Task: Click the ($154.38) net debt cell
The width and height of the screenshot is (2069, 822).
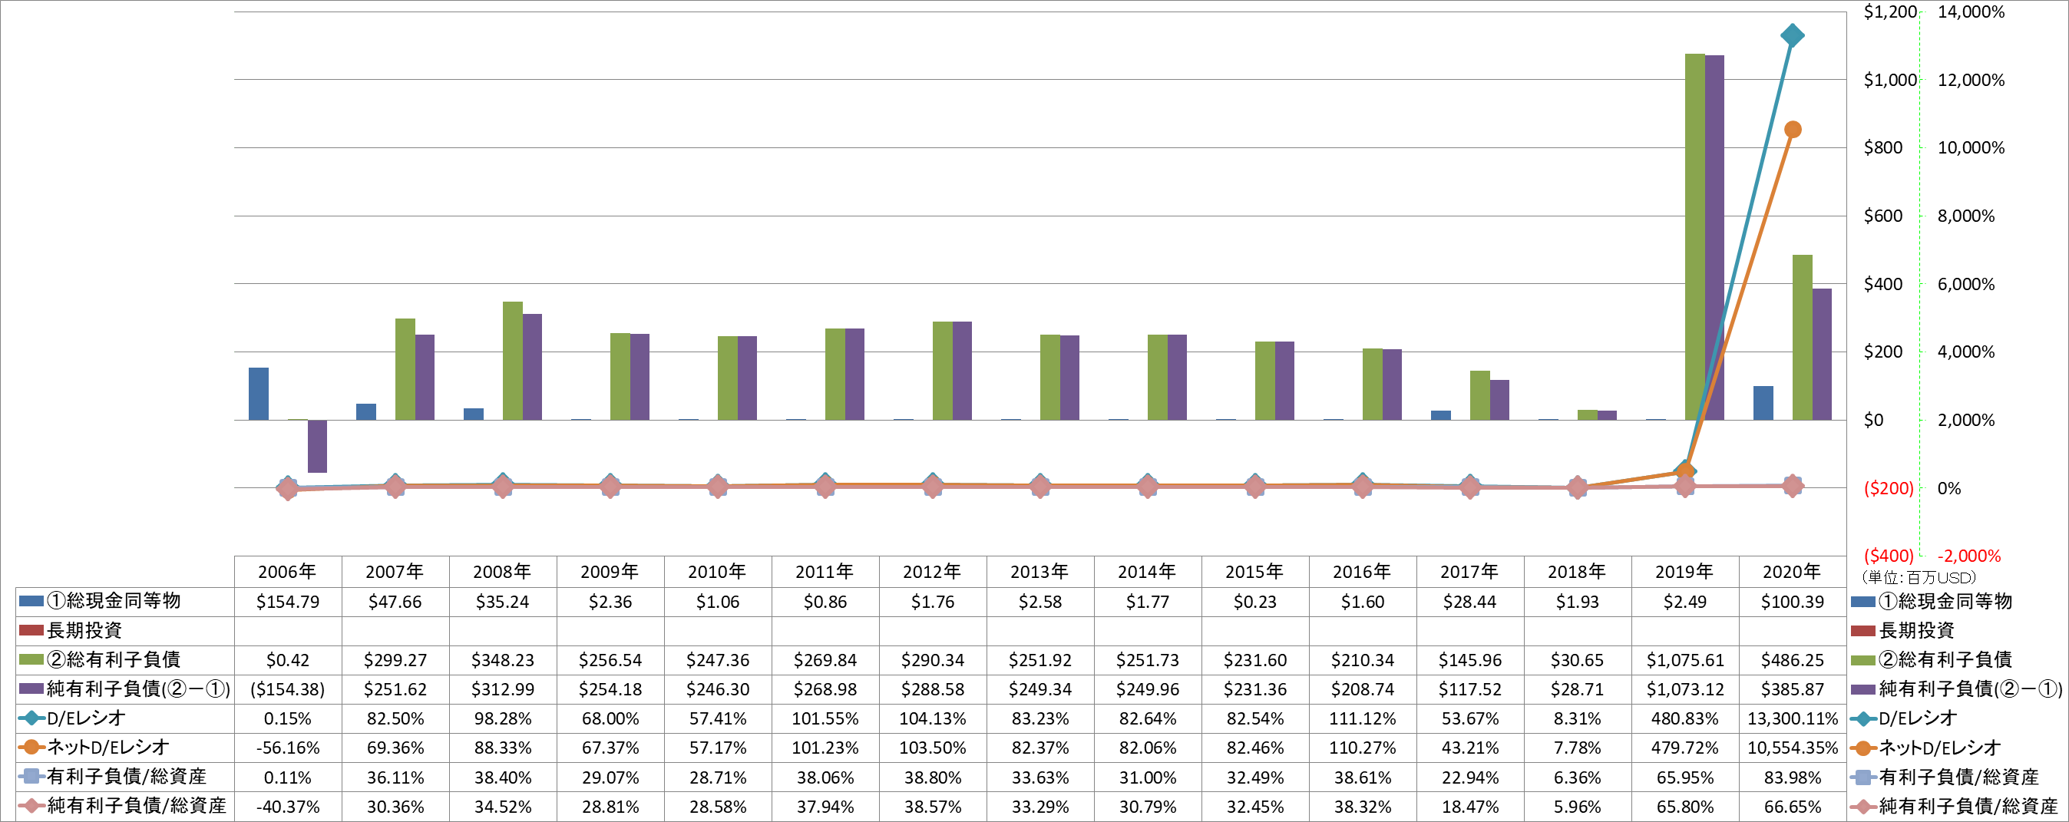Action: click(x=288, y=688)
